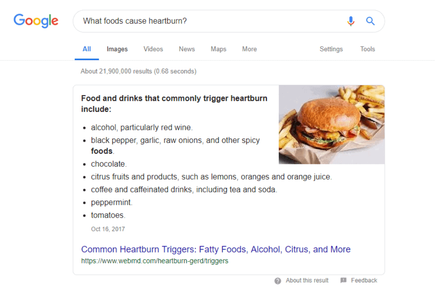
Task: Click the burger and fries thumbnail
Action: pyautogui.click(x=332, y=124)
